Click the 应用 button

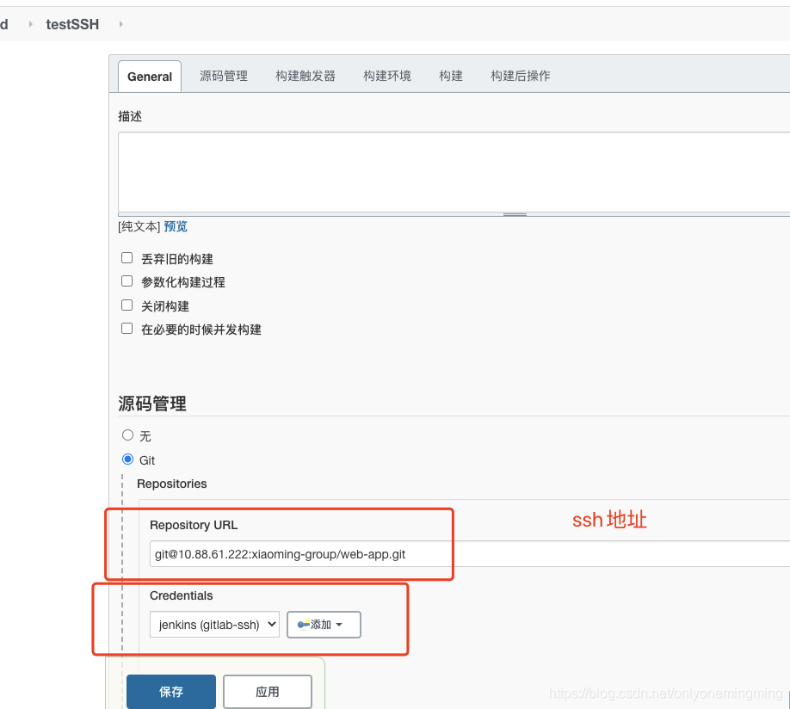(268, 692)
